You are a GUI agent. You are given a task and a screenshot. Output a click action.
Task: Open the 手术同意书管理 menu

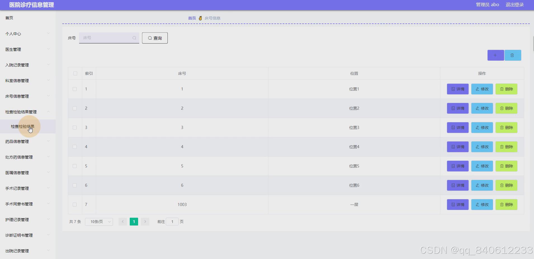click(28, 204)
